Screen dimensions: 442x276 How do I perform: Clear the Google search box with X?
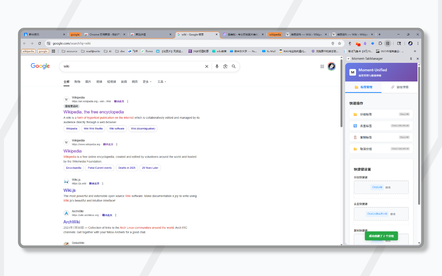207,67
